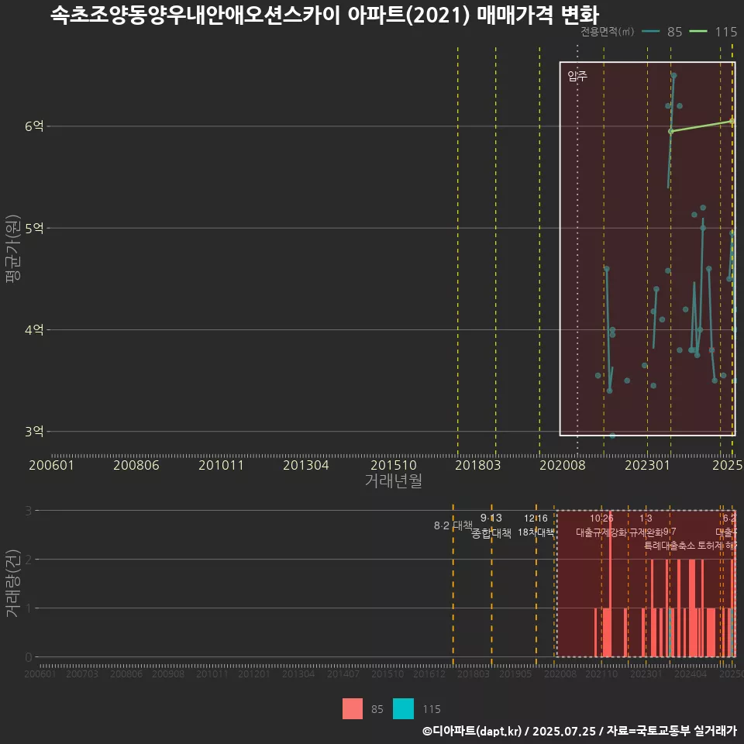Image resolution: width=744 pixels, height=744 pixels.
Task: Click the 3억 y-axis label
Action: (34, 432)
